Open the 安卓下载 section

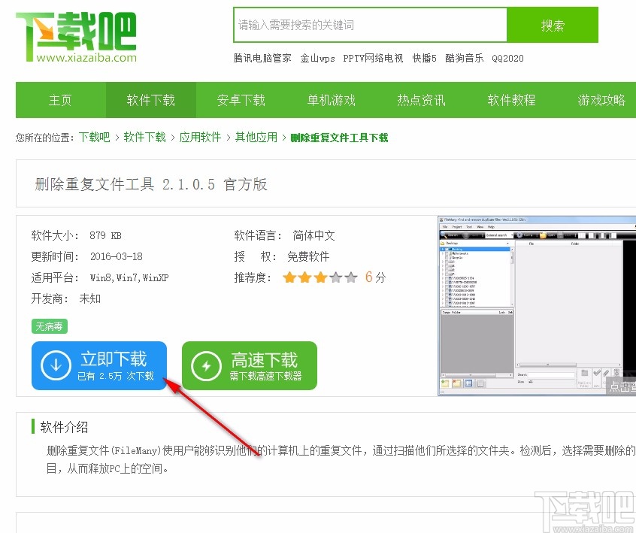241,99
